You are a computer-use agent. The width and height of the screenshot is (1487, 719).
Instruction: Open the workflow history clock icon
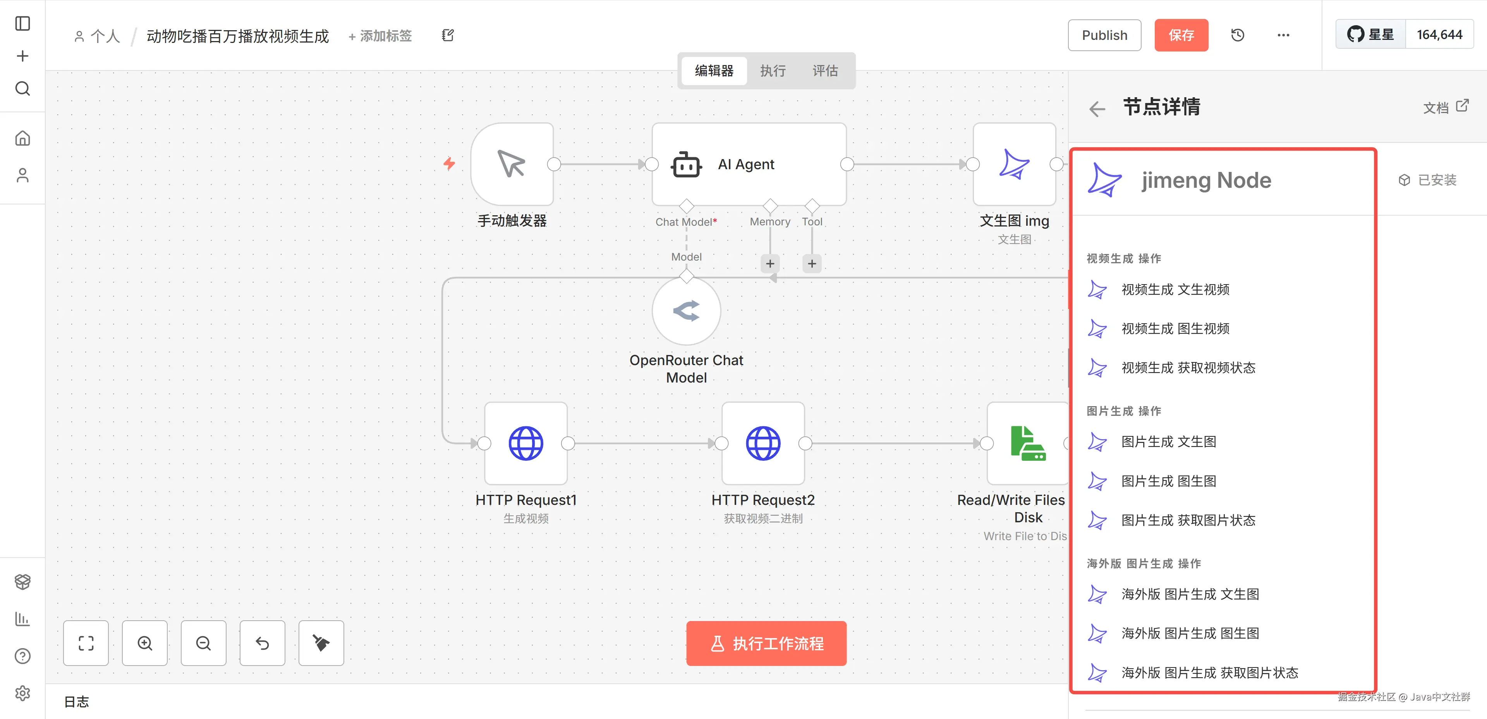pos(1237,35)
